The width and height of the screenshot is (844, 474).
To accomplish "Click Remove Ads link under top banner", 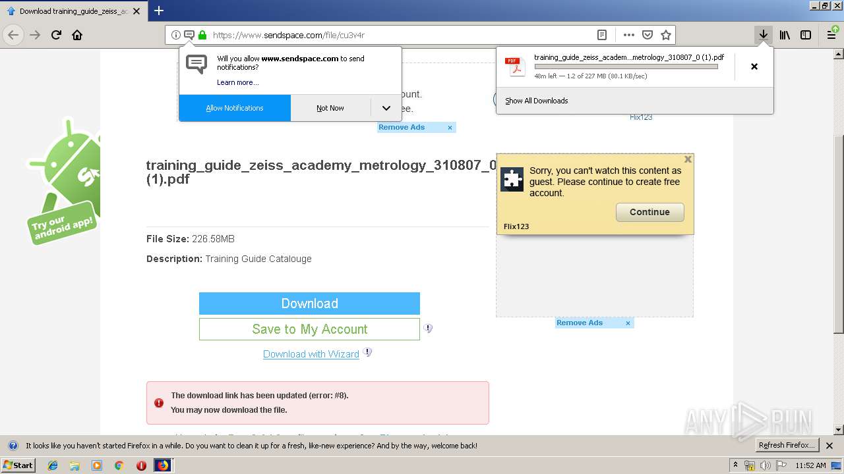I will point(402,127).
